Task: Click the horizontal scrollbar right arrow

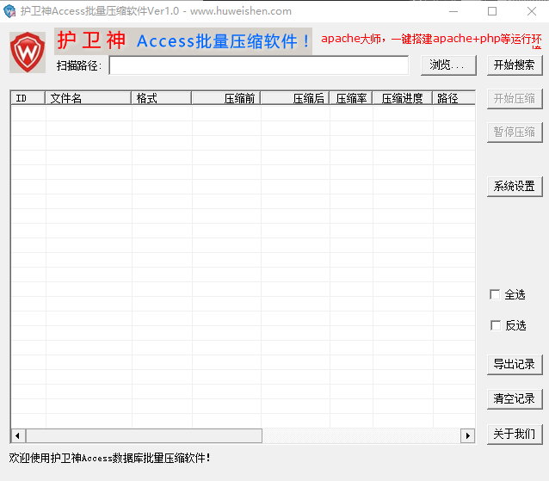Action: [467, 435]
